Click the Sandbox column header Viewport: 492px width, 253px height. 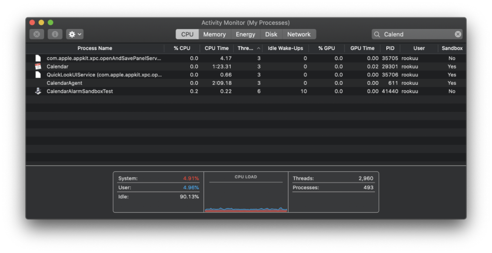pos(452,48)
